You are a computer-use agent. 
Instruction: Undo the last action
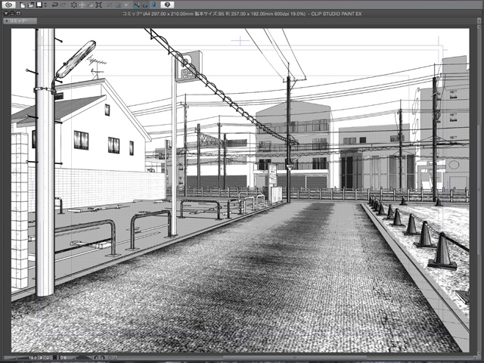pyautogui.click(x=55, y=5)
